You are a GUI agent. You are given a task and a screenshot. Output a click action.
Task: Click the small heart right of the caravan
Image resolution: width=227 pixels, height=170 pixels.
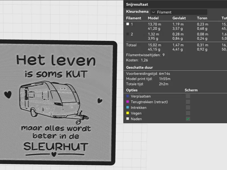pyautogui.click(x=100, y=101)
